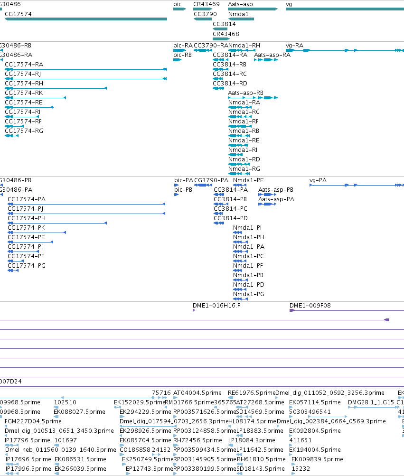Select transcript CG17574-RE label

[x=24, y=103]
